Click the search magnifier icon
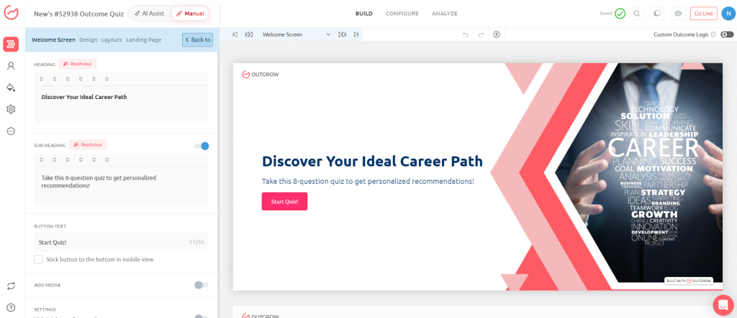The height and width of the screenshot is (318, 737). tap(636, 14)
